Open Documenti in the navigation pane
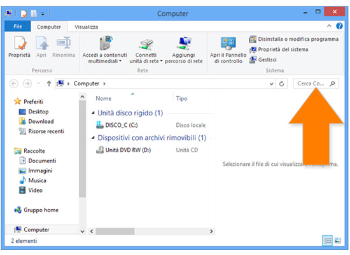This screenshot has height=255, width=350. click(42, 161)
